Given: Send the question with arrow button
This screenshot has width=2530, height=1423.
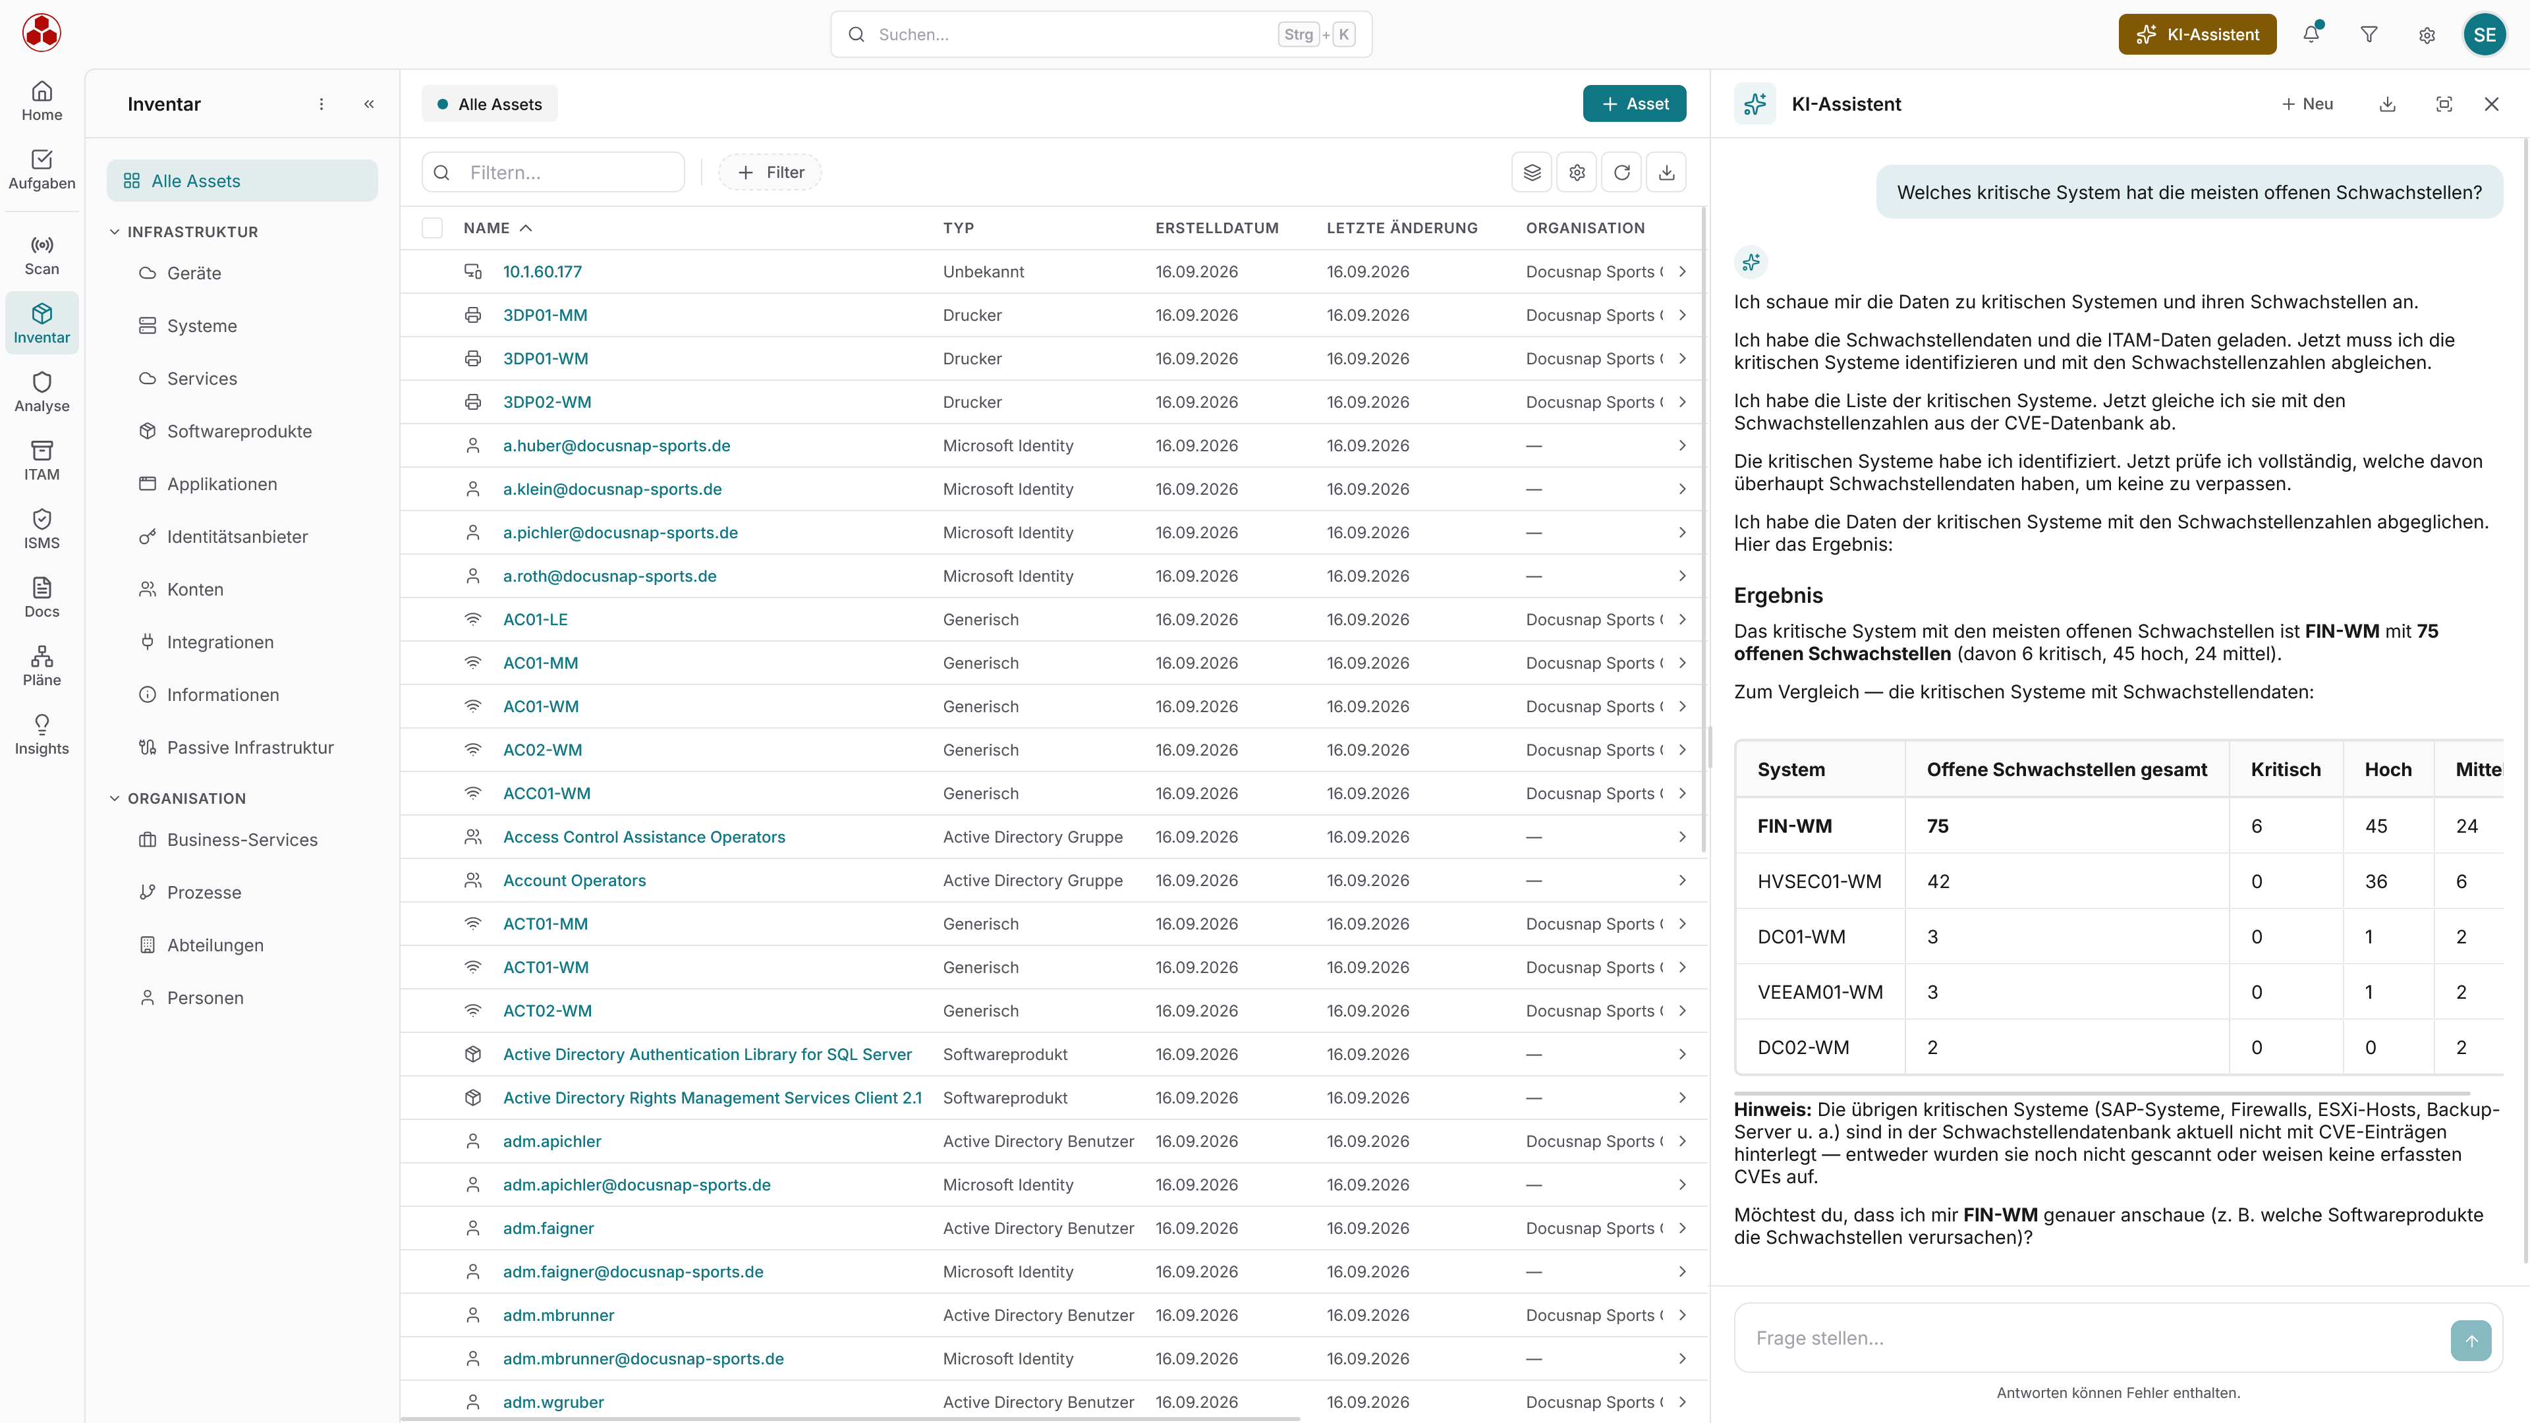Looking at the screenshot, I should tap(2471, 1339).
